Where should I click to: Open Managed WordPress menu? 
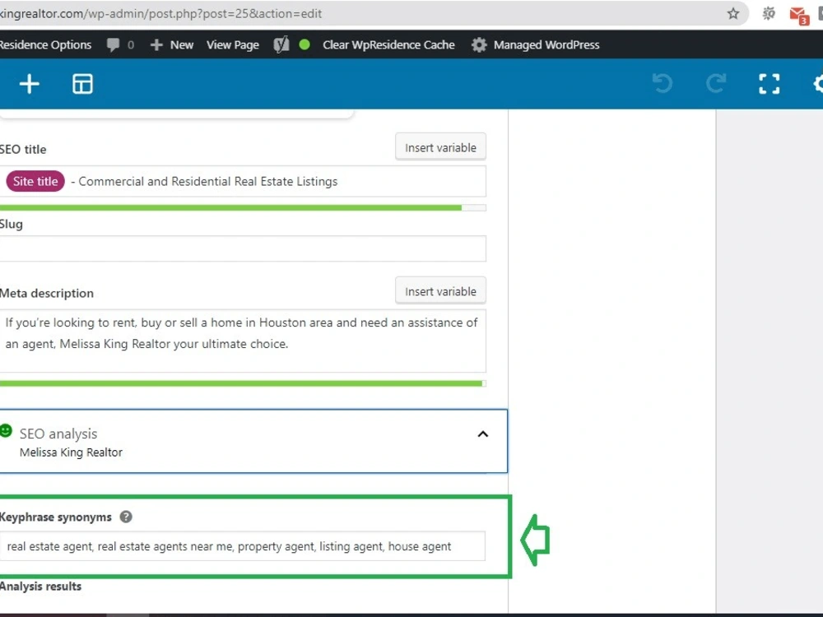[x=546, y=45]
